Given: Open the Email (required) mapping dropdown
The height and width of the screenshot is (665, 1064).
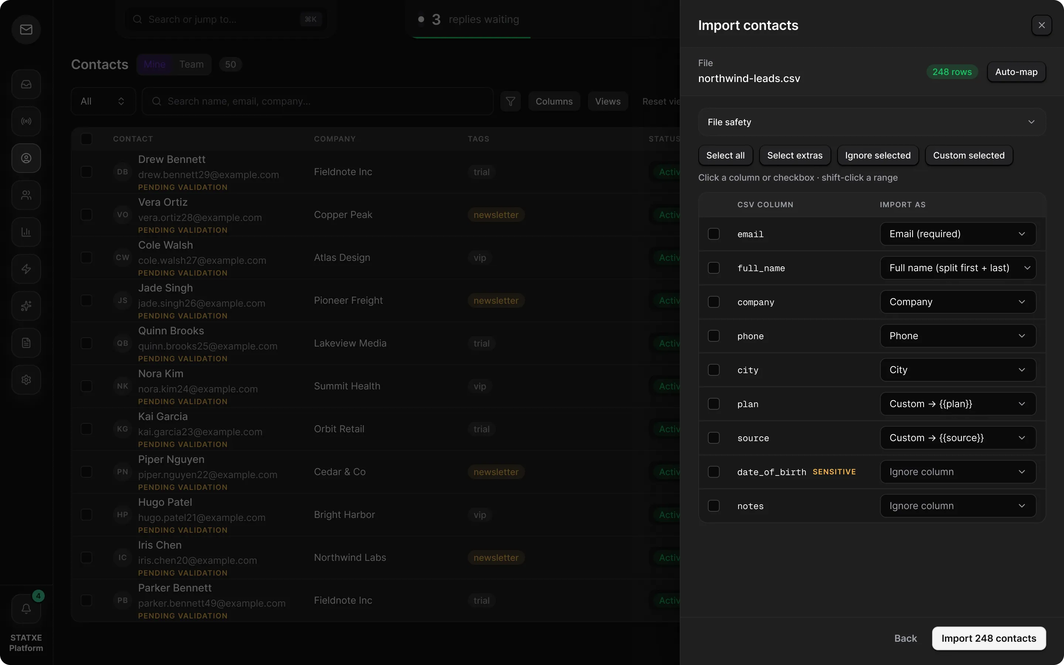Looking at the screenshot, I should [958, 234].
